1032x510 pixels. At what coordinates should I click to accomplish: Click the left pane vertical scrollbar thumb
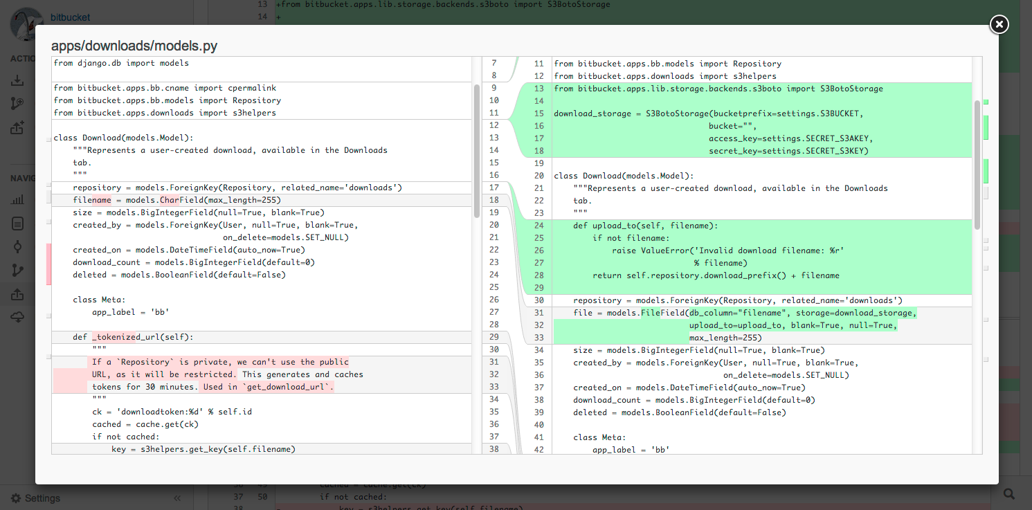click(x=477, y=150)
